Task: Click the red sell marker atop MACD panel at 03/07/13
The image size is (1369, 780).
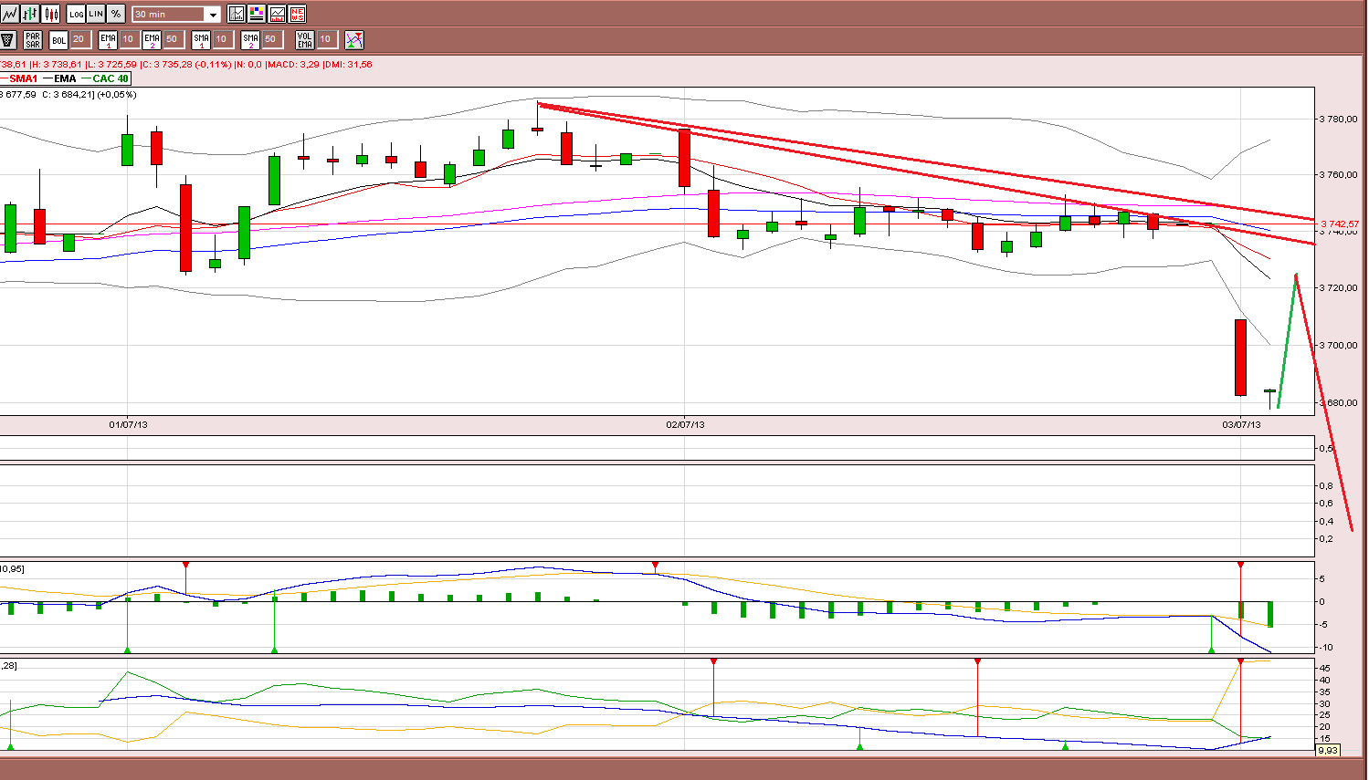Action: [1240, 567]
